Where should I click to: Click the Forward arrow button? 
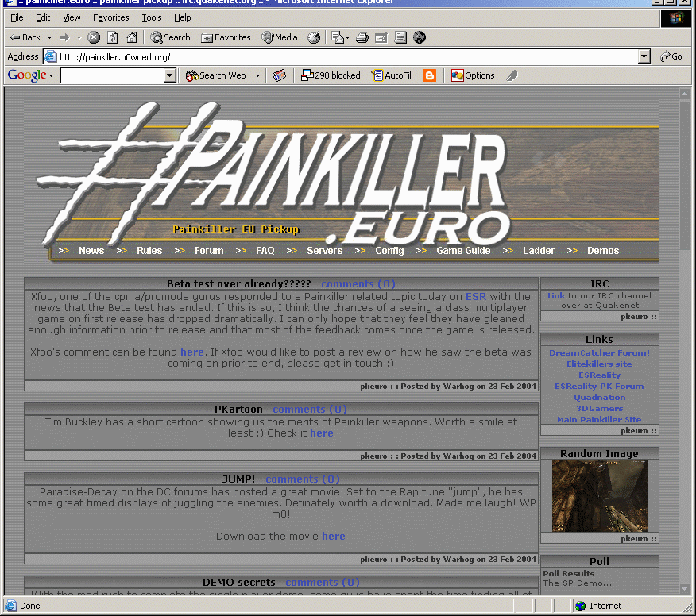65,37
